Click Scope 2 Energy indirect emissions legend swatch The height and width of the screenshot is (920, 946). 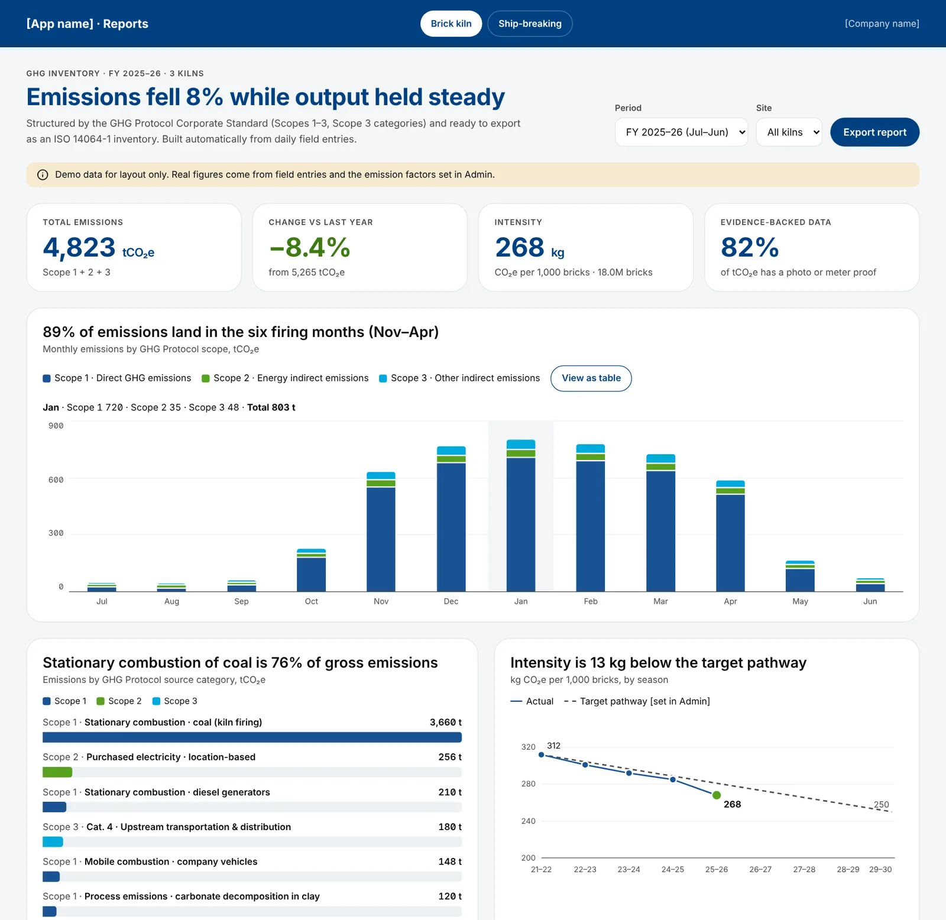(x=206, y=378)
